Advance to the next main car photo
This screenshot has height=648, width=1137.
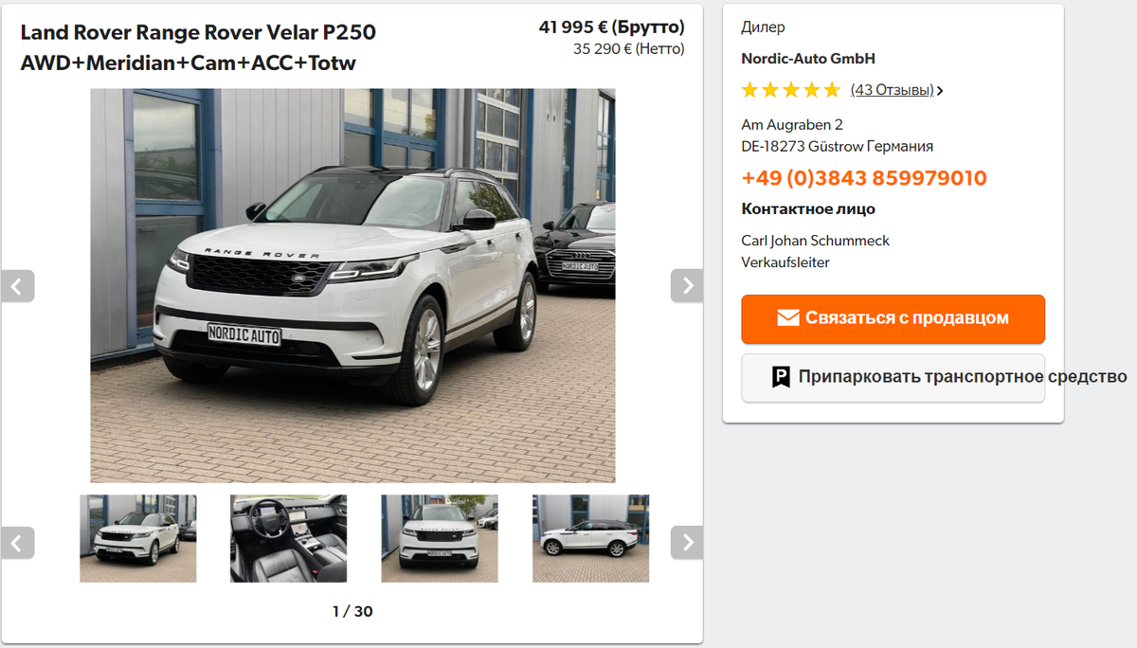(687, 286)
